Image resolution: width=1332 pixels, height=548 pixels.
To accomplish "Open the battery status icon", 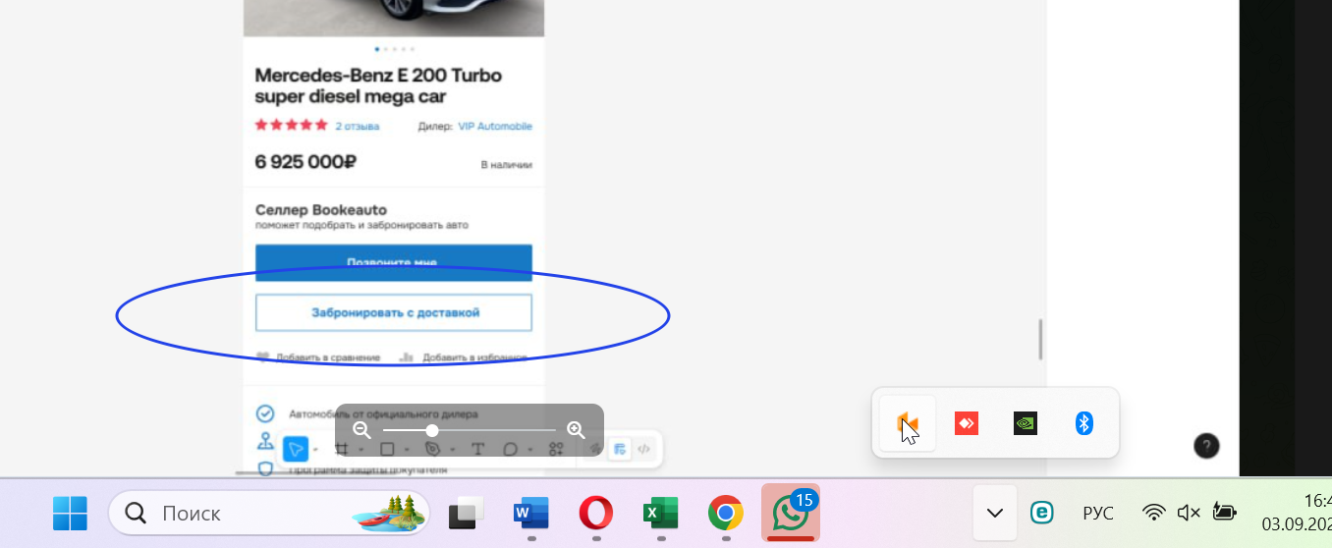I will pos(1224,512).
